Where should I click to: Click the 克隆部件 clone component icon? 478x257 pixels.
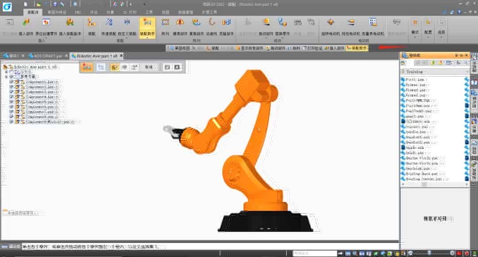pos(227,22)
